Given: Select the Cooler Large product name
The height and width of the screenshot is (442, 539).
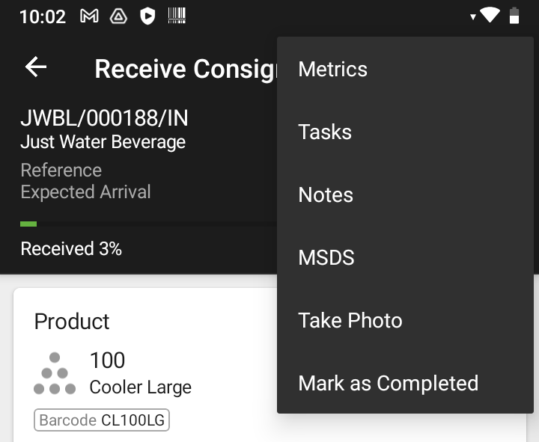Looking at the screenshot, I should (x=140, y=387).
